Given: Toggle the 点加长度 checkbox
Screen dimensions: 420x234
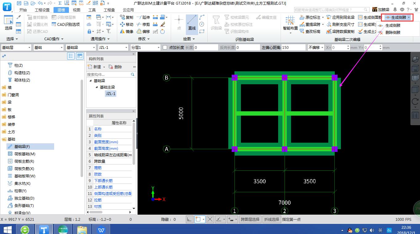Looking at the screenshot, I should click(165, 47).
